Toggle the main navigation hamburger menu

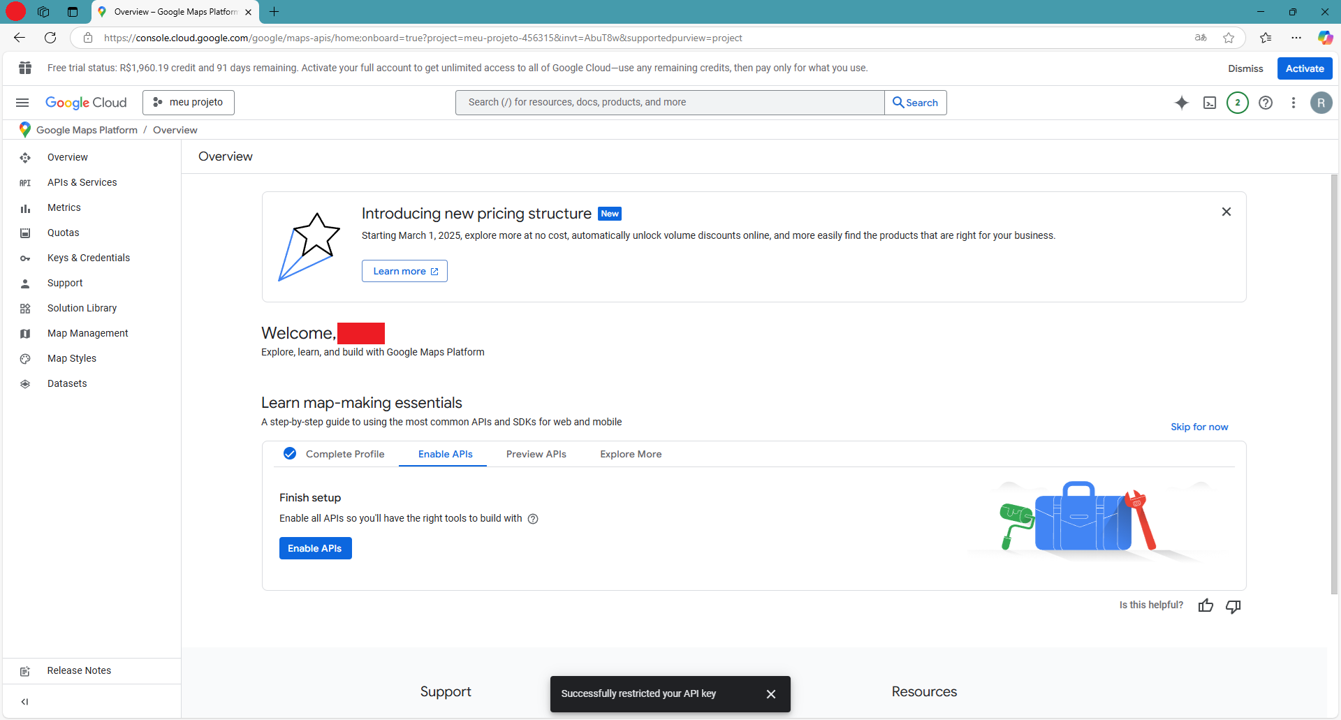click(x=22, y=103)
